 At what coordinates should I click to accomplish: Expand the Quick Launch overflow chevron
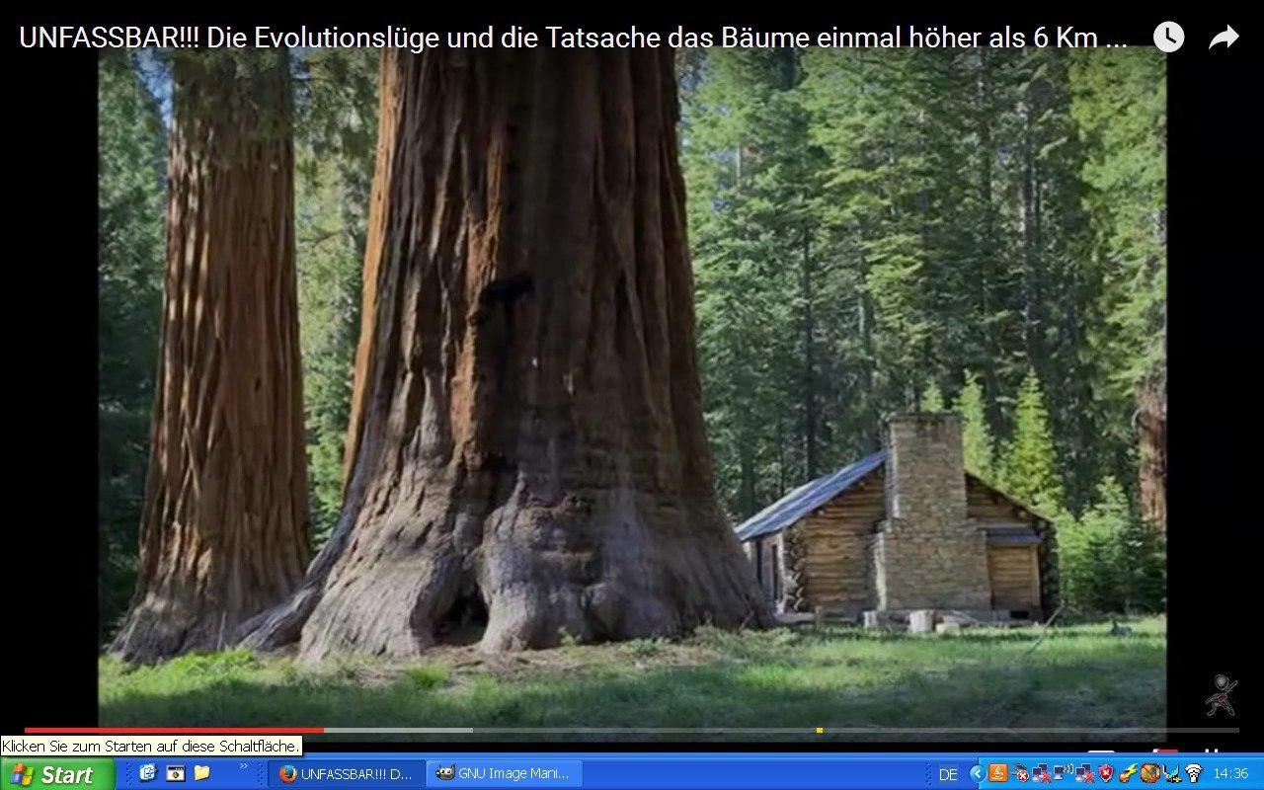pyautogui.click(x=244, y=766)
